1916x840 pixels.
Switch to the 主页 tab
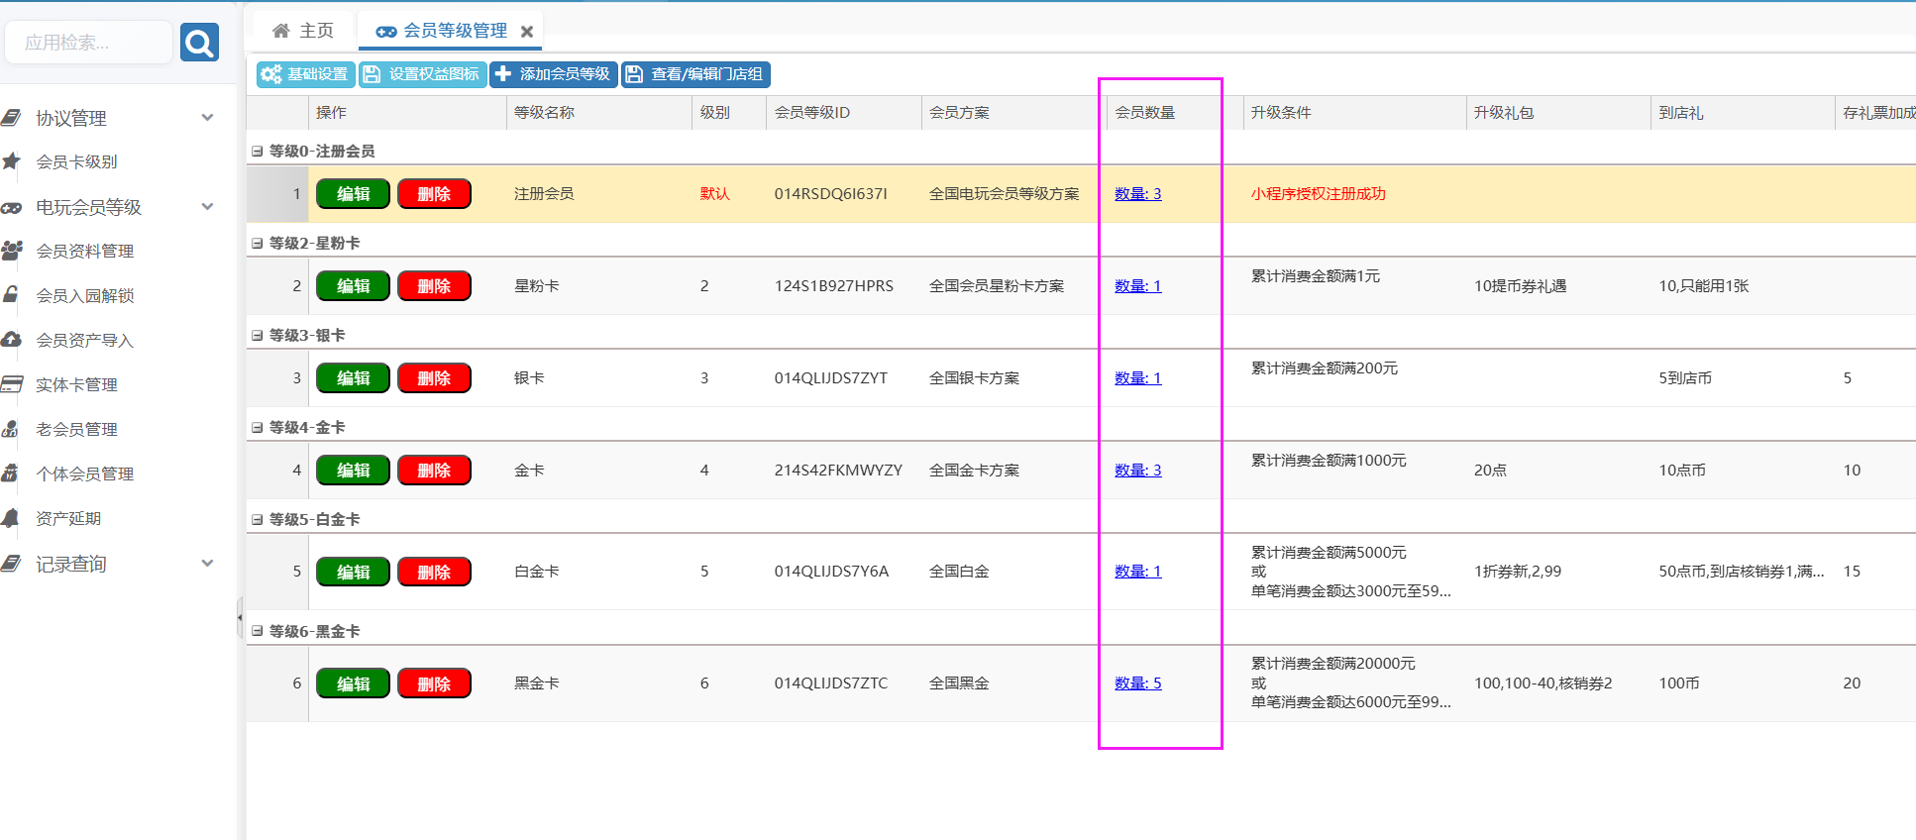click(x=303, y=31)
